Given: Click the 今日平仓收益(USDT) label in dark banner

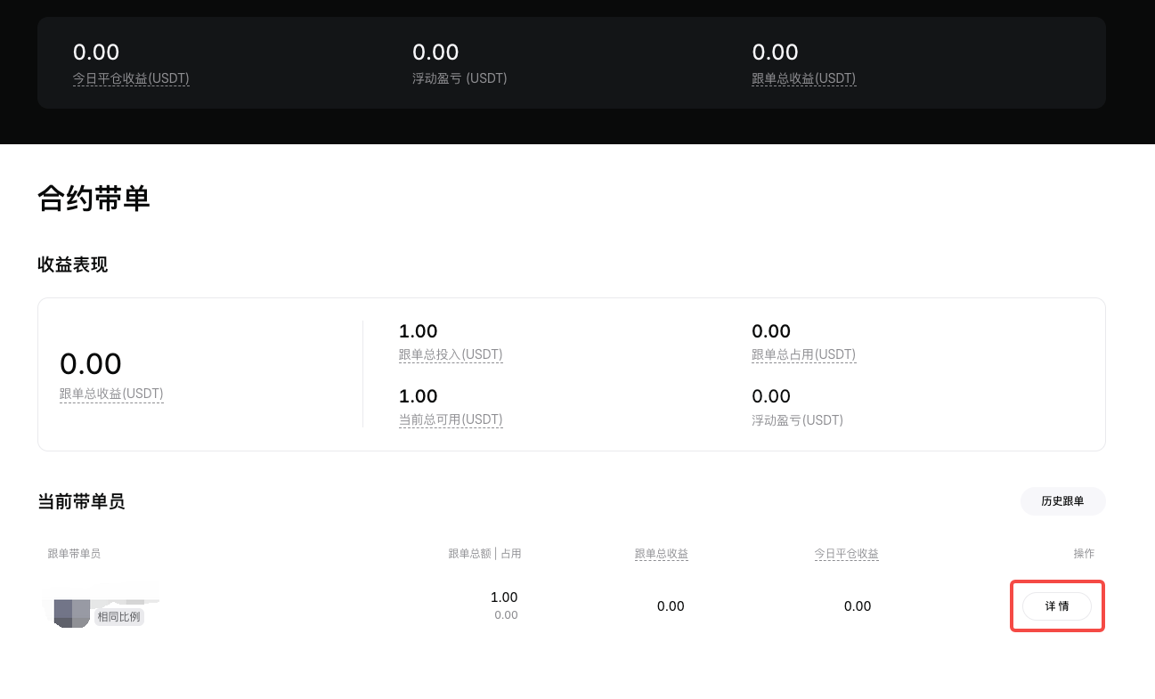Looking at the screenshot, I should 131,78.
